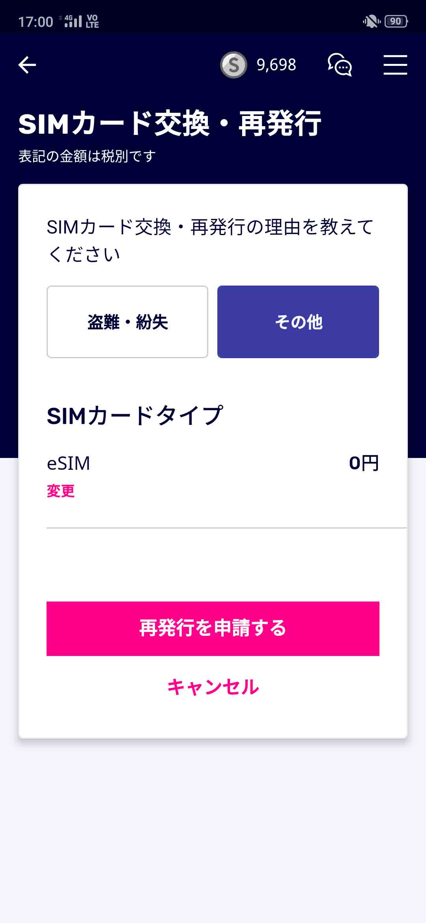Tap the 0円 price label
The width and height of the screenshot is (426, 923).
coord(364,463)
